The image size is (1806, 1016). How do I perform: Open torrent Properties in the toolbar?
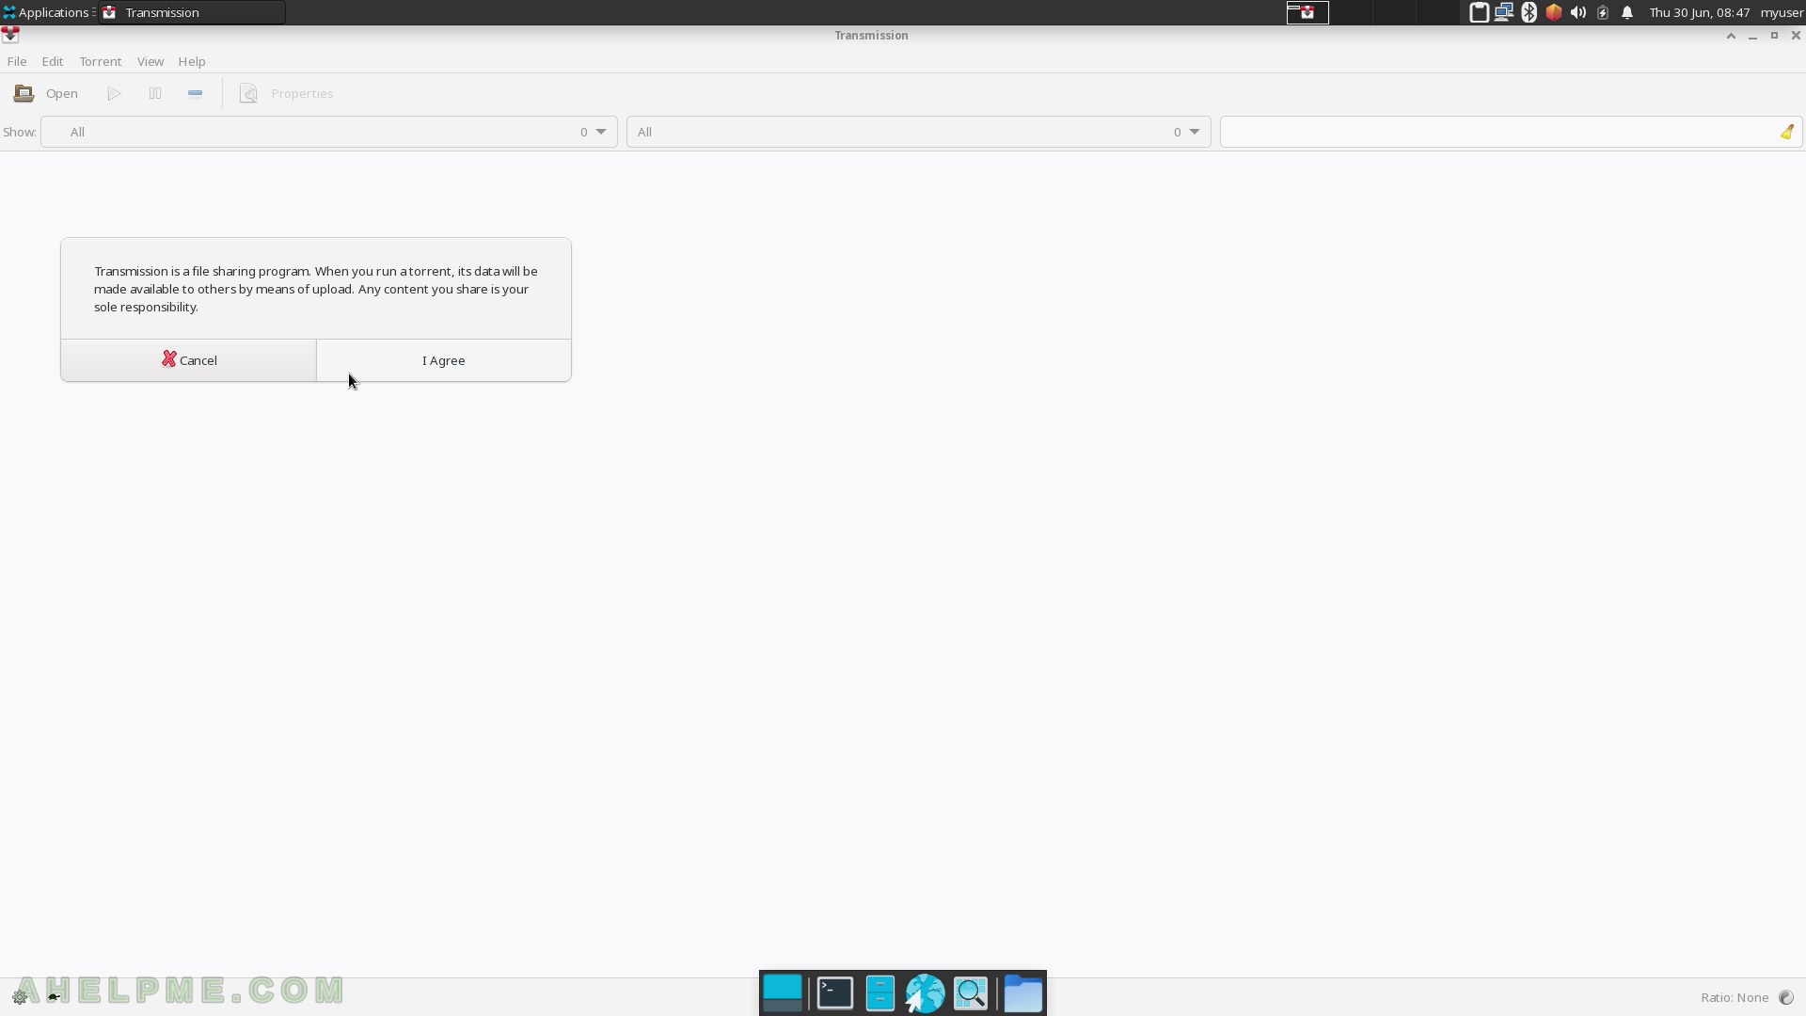[x=287, y=93]
